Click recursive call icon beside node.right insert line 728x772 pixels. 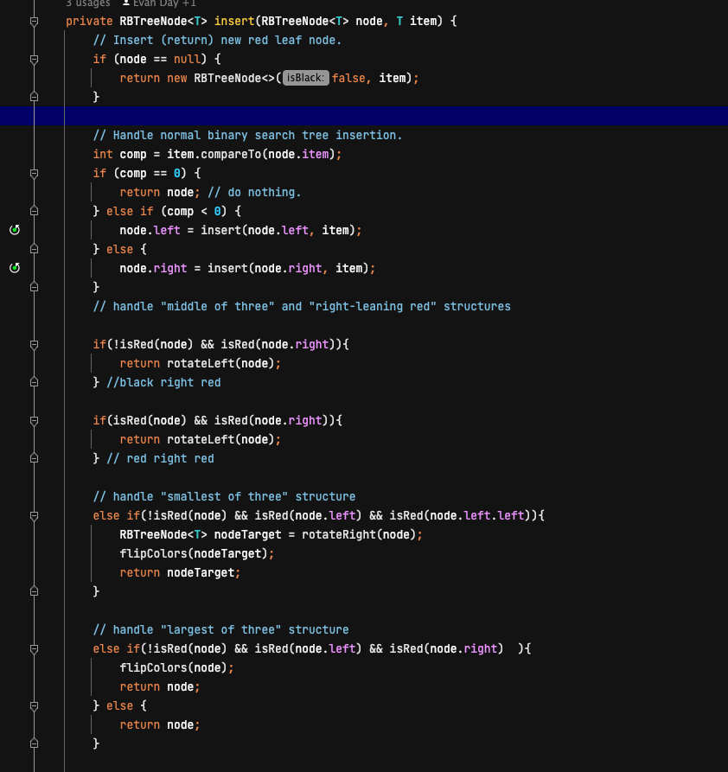click(14, 268)
